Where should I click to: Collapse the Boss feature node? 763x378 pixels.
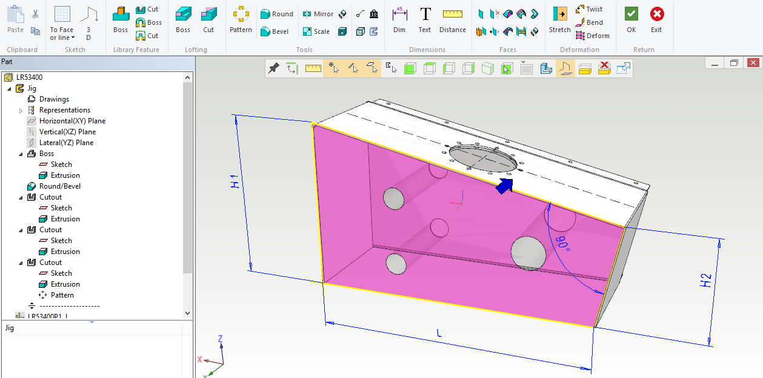pyautogui.click(x=21, y=154)
